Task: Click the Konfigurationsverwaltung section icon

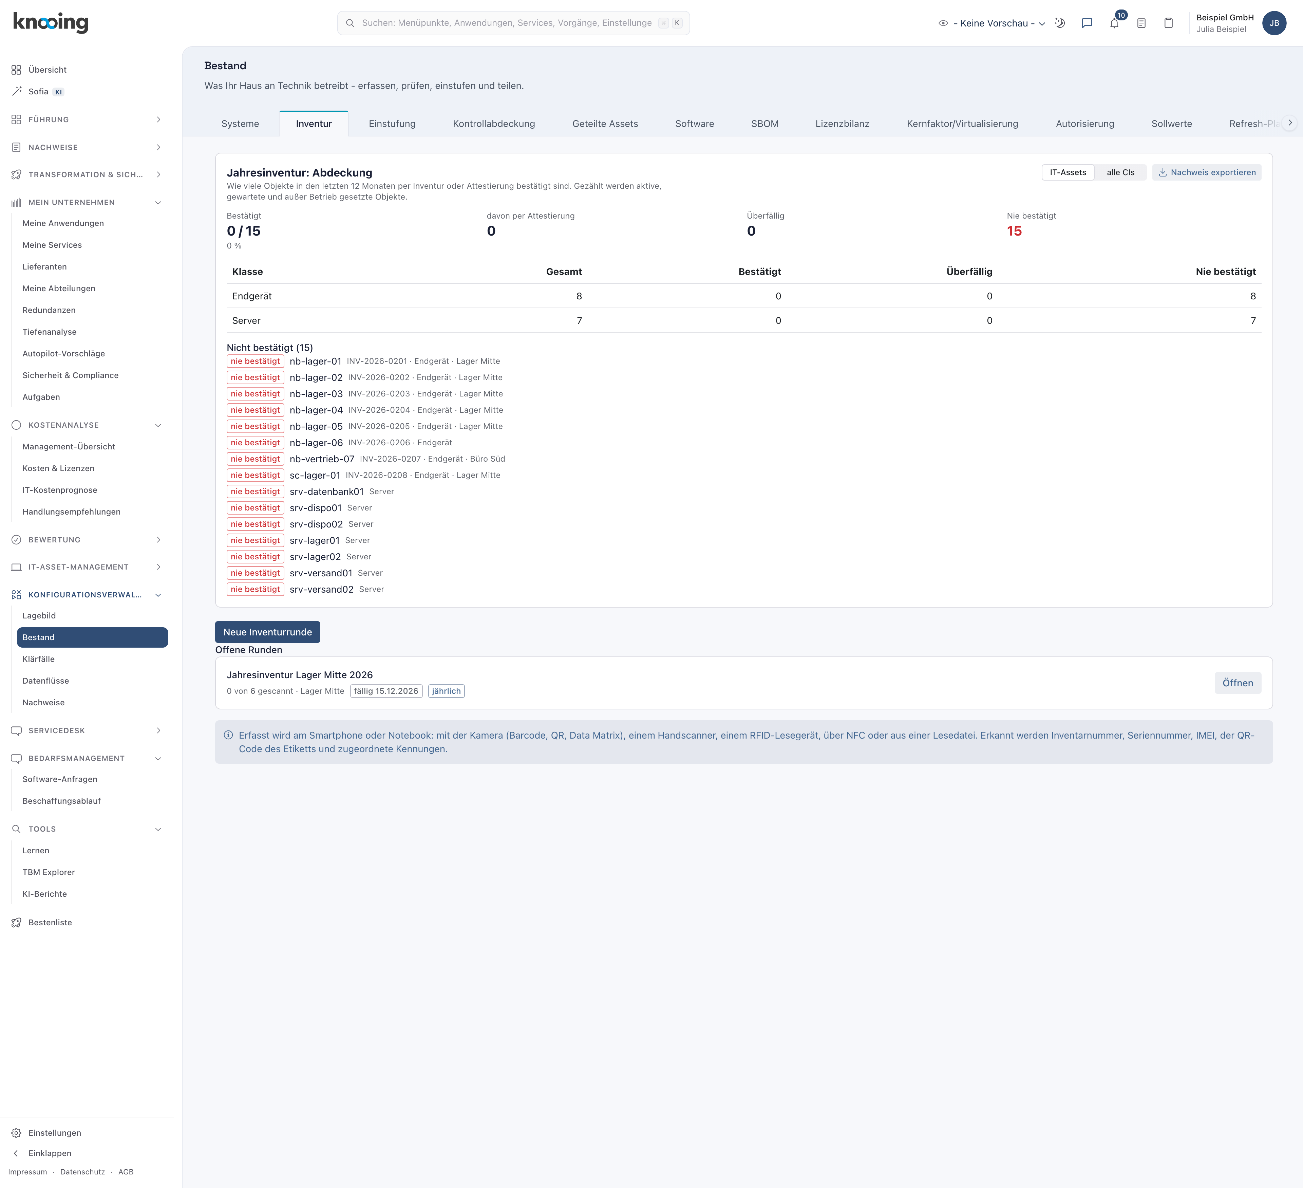Action: point(16,595)
